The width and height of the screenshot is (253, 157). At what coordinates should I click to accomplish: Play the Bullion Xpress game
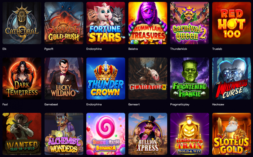pyautogui.click(x=148, y=134)
